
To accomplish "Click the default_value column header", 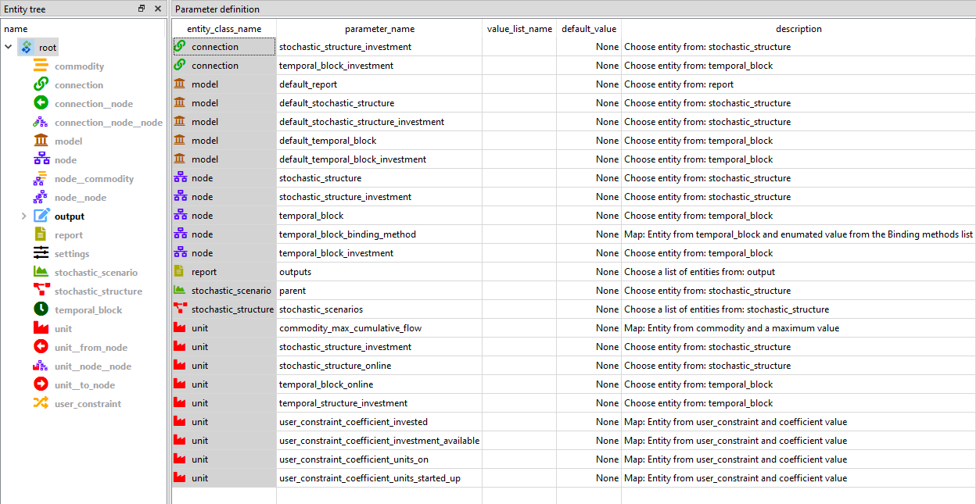I will [589, 29].
